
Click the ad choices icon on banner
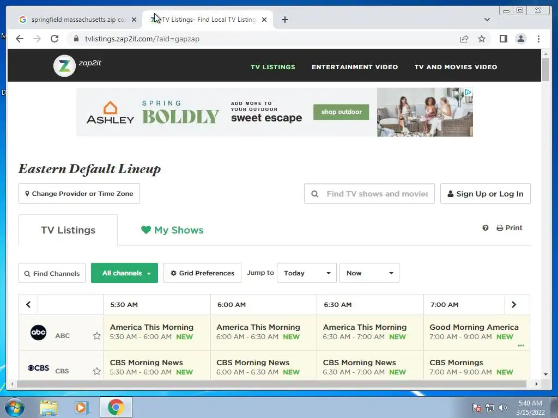point(468,93)
